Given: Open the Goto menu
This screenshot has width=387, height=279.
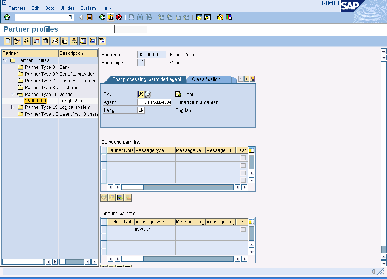Looking at the screenshot, I should click(50, 8).
